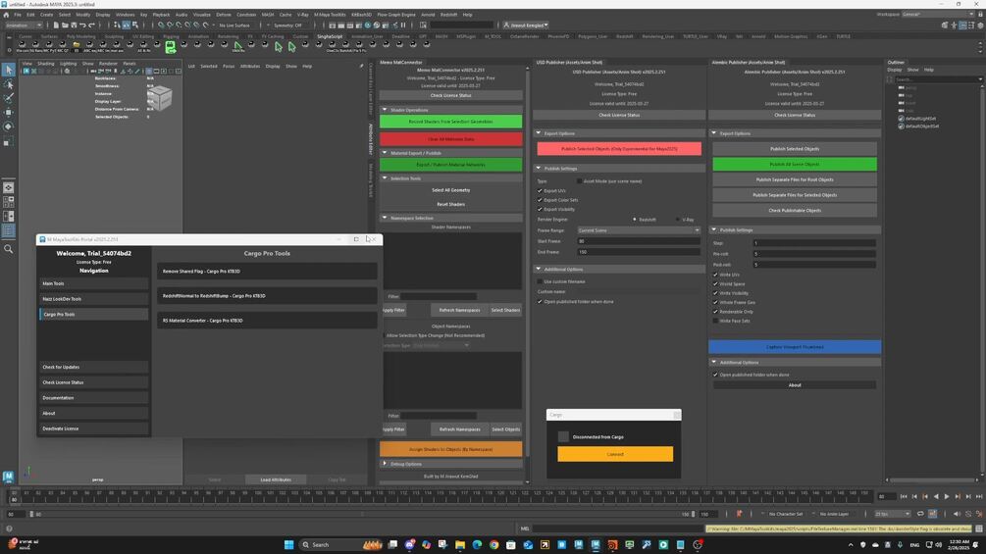Uncheck Export UVs in USD Publisher
Viewport: 986px width, 554px height.
pos(540,190)
